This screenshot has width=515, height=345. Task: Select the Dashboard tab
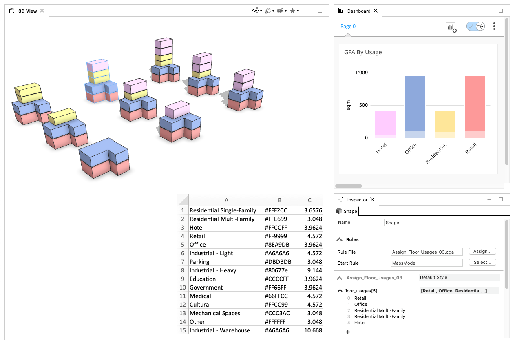tap(358, 11)
